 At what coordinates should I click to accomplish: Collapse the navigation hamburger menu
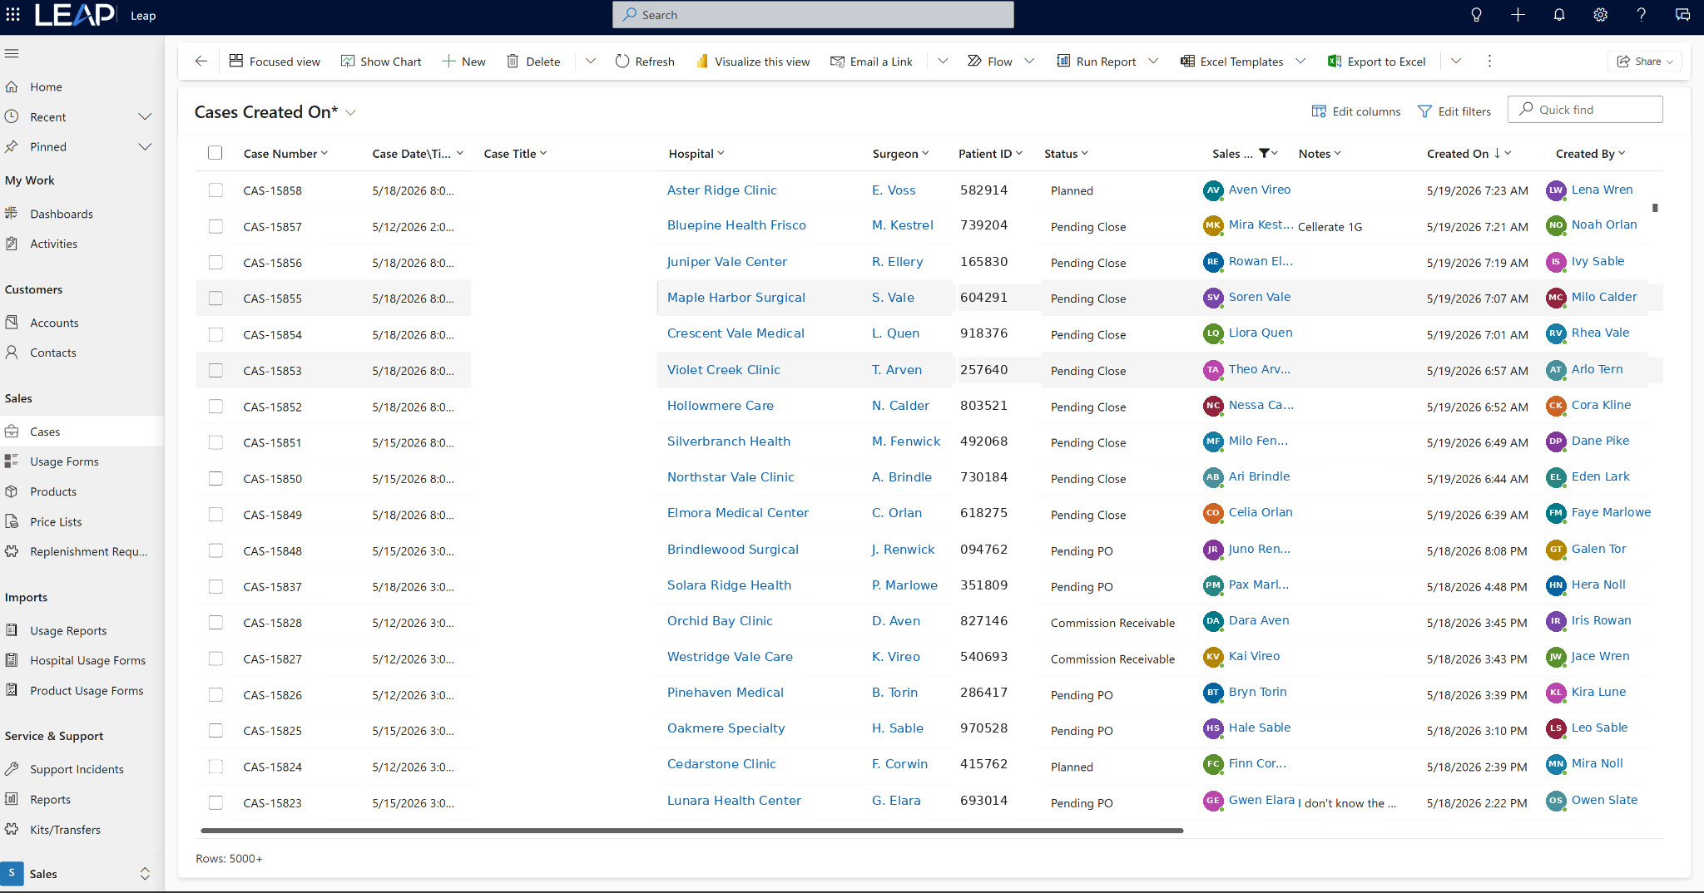tap(12, 53)
